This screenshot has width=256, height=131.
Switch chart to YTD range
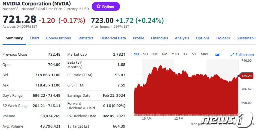(x=175, y=54)
